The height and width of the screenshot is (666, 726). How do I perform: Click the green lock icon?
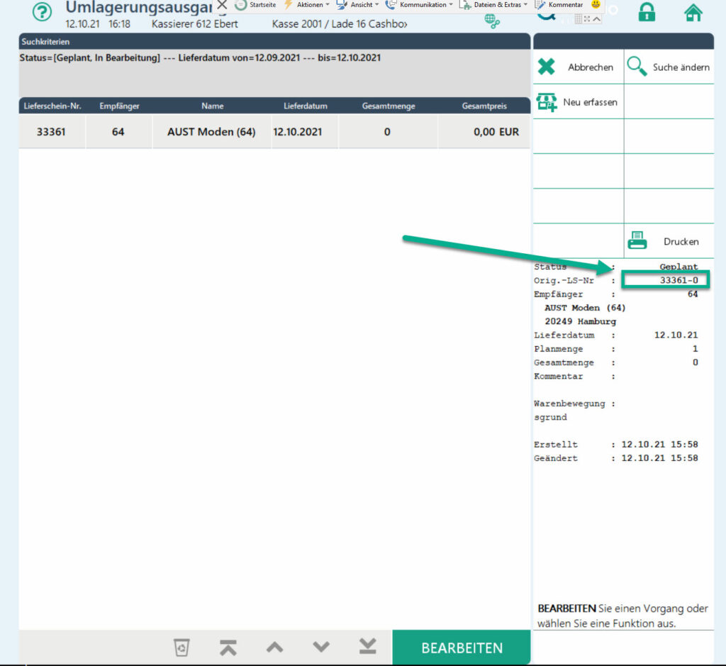[x=646, y=12]
